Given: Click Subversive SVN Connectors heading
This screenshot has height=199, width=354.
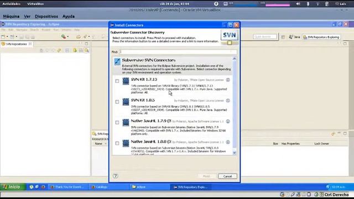Looking at the screenshot, I should point(149,60).
